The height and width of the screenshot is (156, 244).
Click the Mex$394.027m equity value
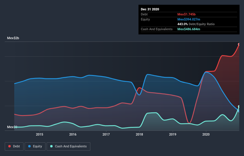pos(189,19)
